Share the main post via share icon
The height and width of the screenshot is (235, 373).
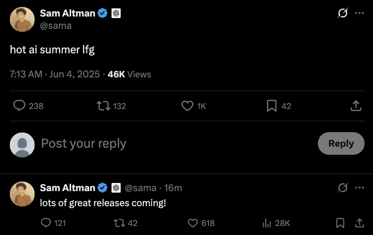coord(356,106)
